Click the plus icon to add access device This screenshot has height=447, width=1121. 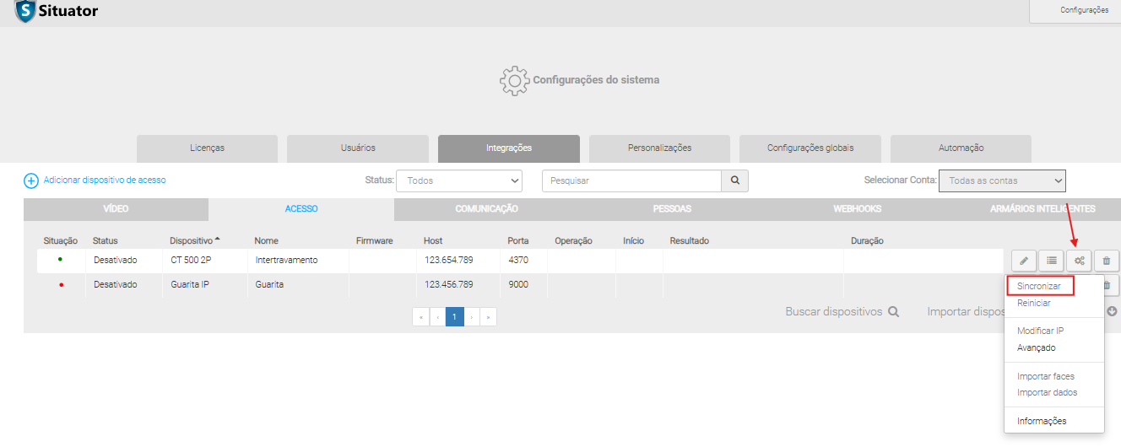[x=31, y=180]
